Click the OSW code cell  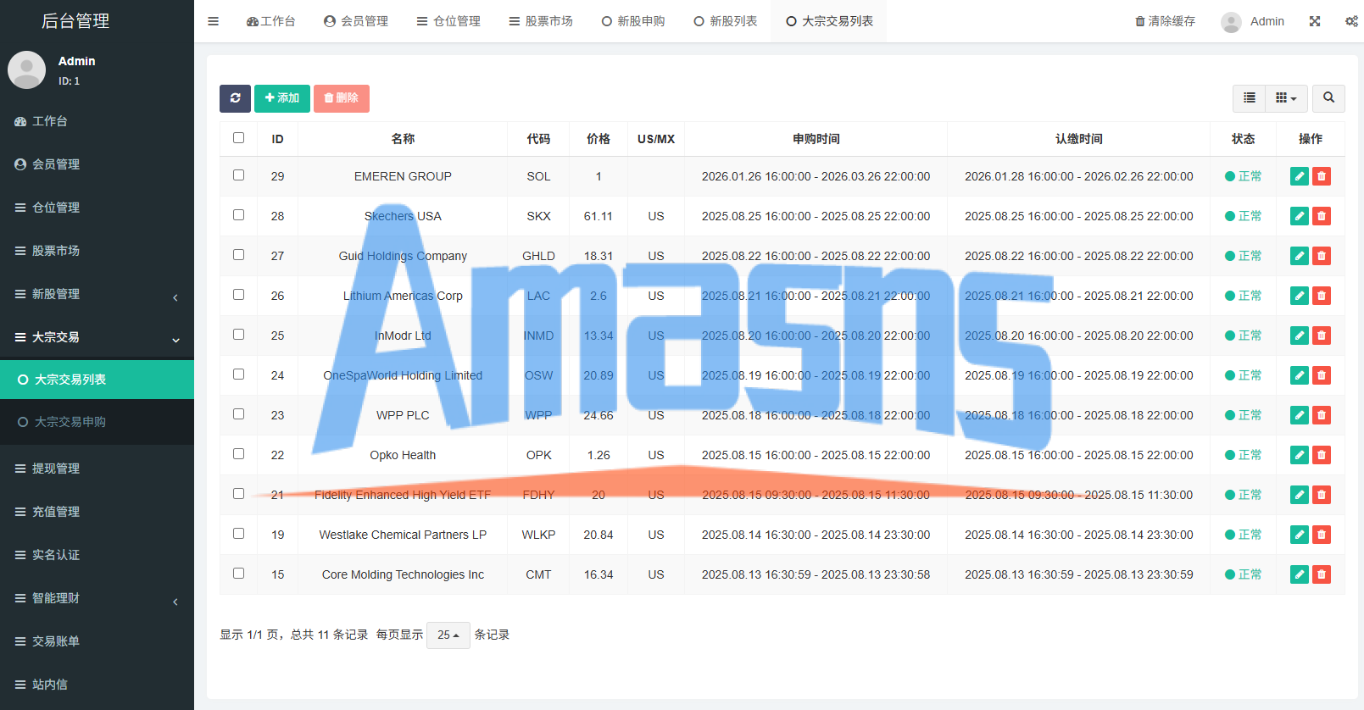tap(538, 375)
